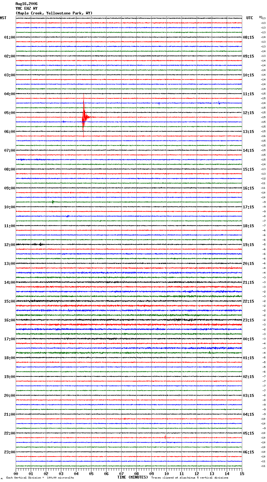This screenshot has width=267, height=482.
Task: Click the 23:15 UTC time label
Action: pos(248,320)
